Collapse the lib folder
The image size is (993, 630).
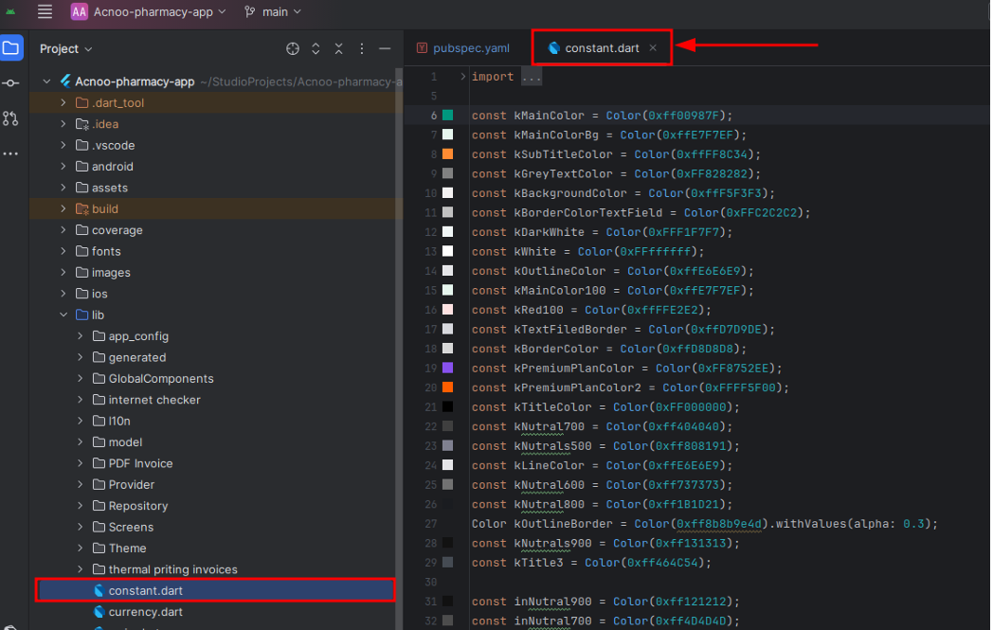point(64,315)
